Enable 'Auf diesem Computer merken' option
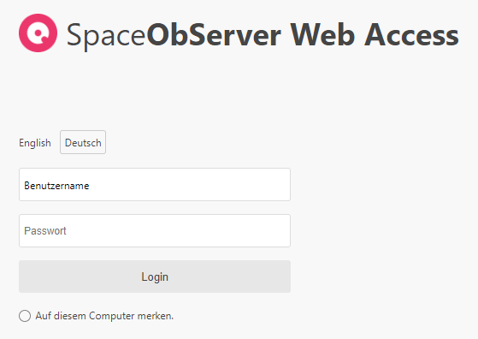The height and width of the screenshot is (339, 478). pyautogui.click(x=25, y=316)
